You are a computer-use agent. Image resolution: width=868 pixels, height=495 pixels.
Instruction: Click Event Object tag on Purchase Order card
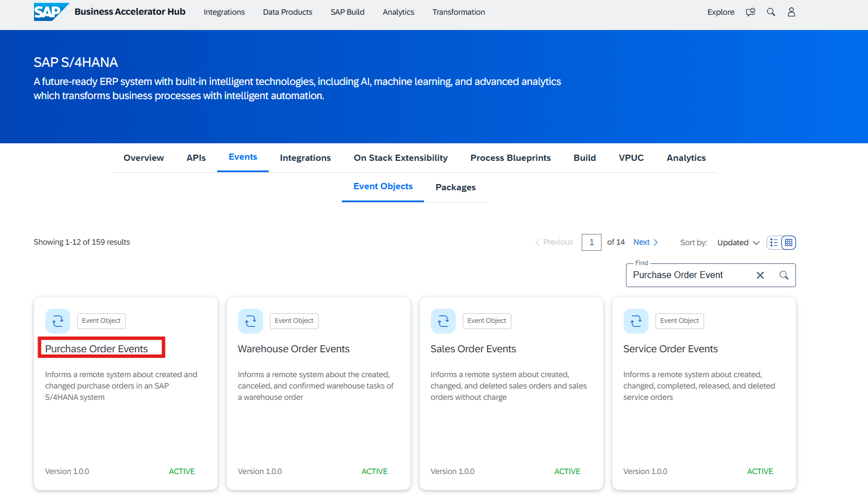point(101,321)
